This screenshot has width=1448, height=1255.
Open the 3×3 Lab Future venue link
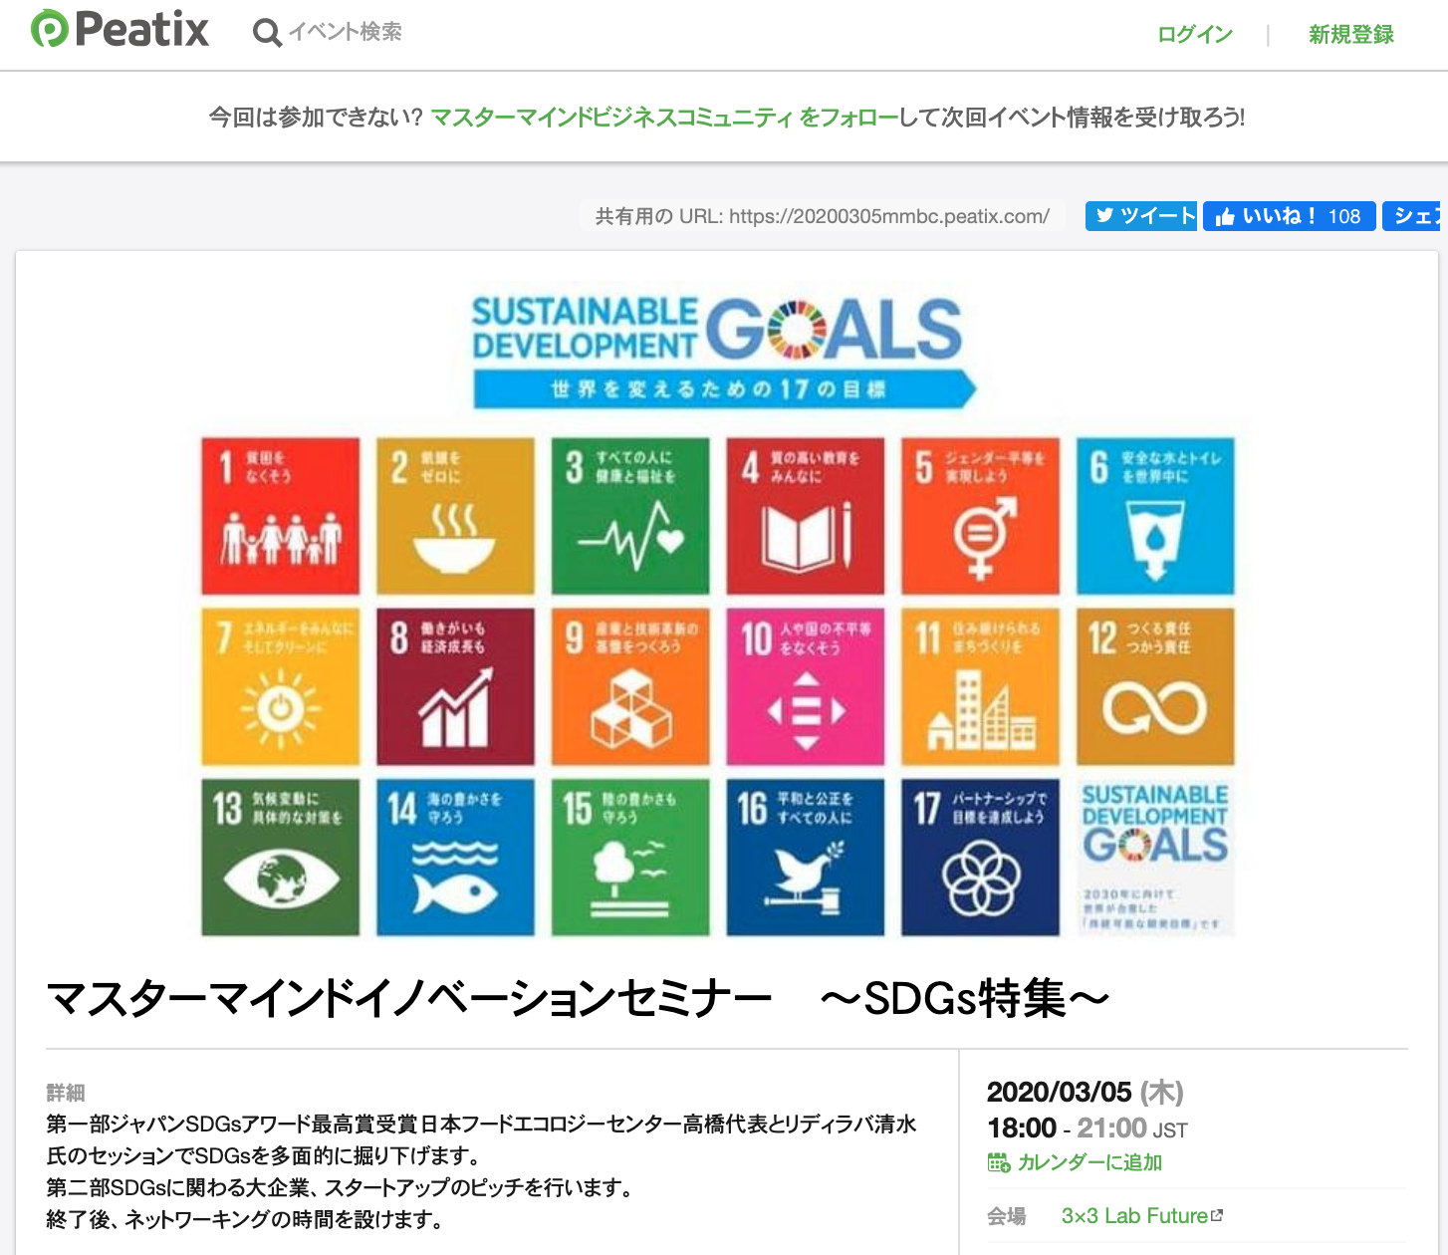1134,1216
